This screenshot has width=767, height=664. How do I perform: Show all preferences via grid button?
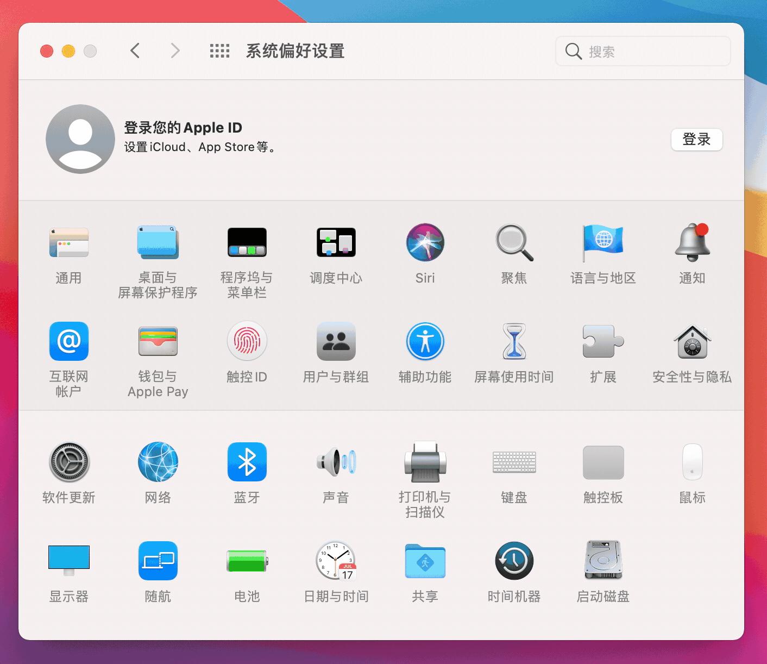pyautogui.click(x=219, y=51)
